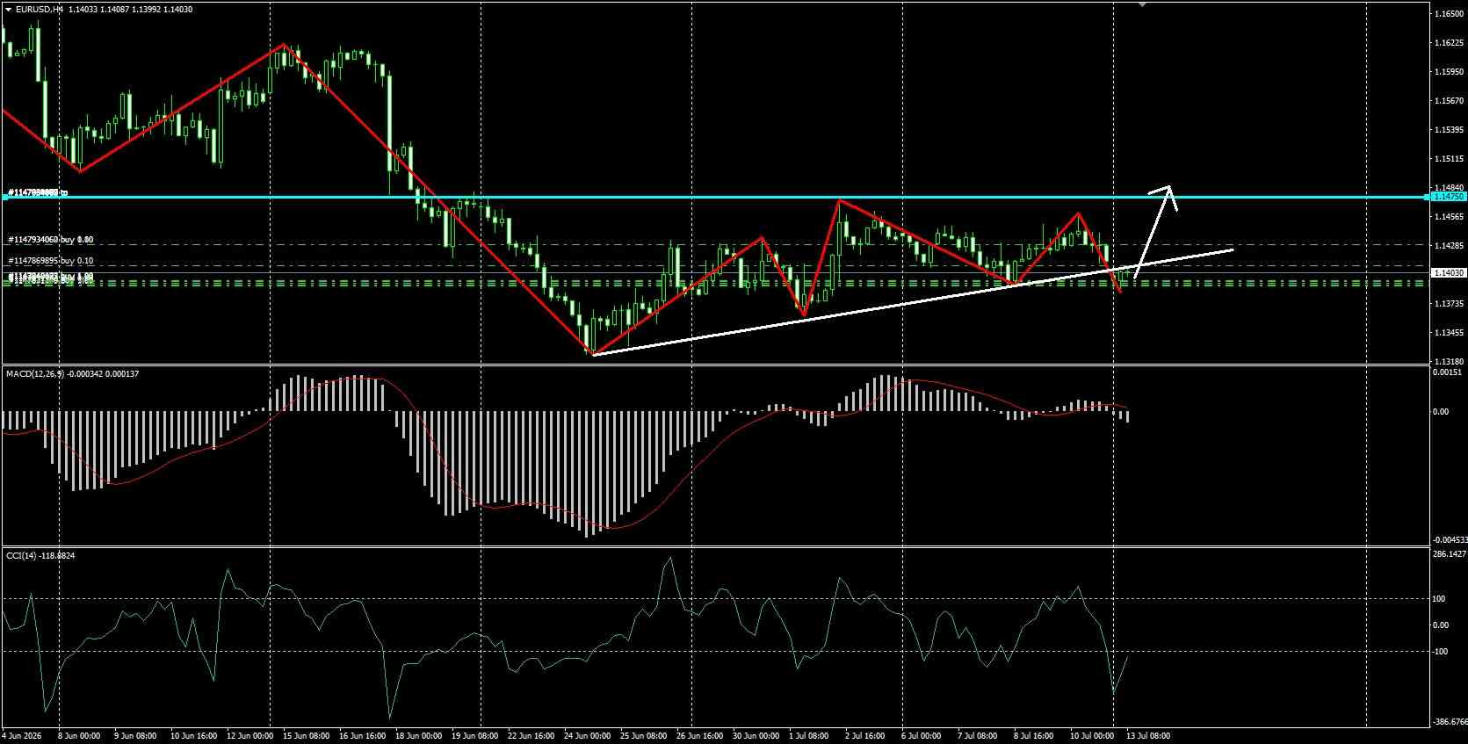Click the current price tag 1.14030

click(x=1448, y=273)
